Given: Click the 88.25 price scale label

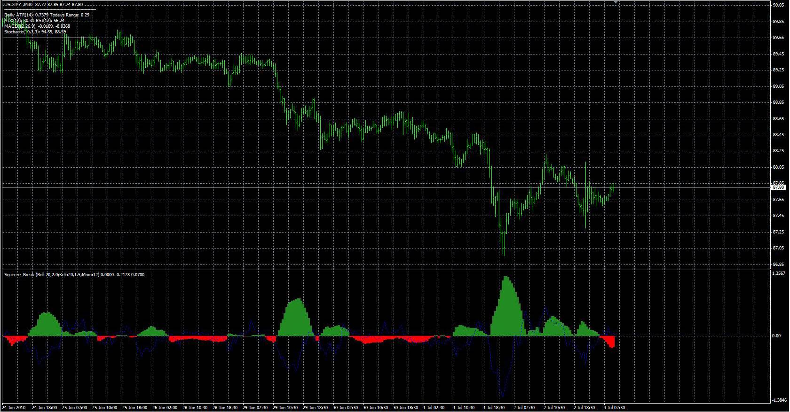Looking at the screenshot, I should click(x=778, y=151).
